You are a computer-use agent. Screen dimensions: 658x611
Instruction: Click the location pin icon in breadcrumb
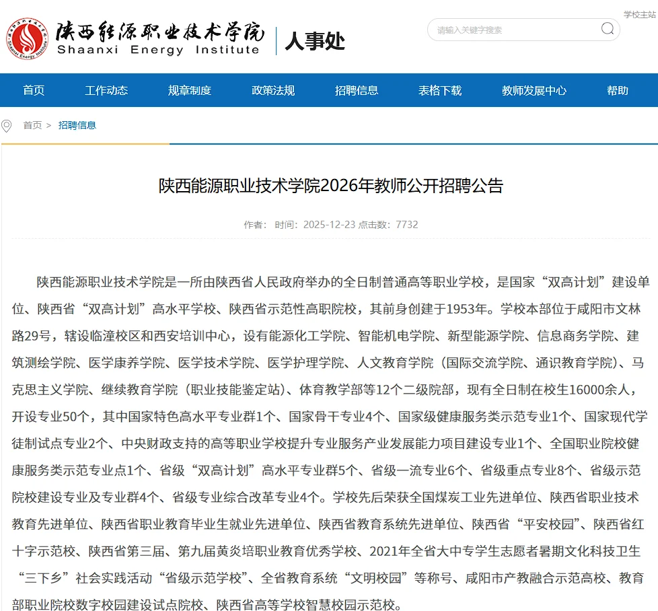tap(7, 125)
